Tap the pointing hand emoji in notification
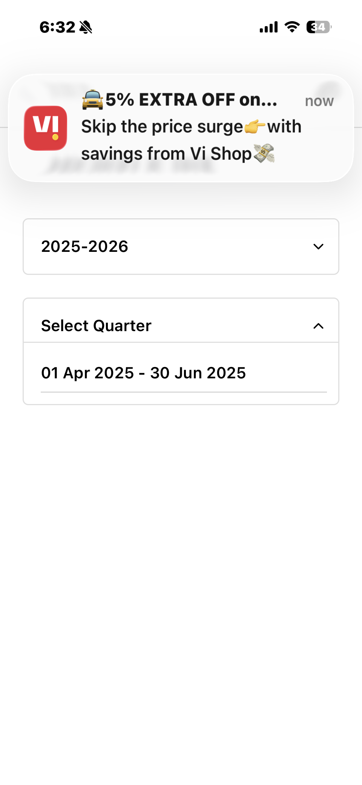 click(x=255, y=126)
